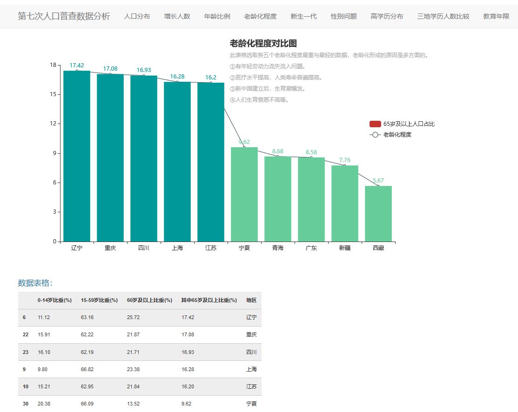Select the 老龄化程度 nav item

pos(260,16)
